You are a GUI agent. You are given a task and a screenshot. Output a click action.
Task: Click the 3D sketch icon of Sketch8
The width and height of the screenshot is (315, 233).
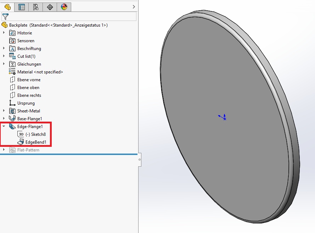pos(21,134)
